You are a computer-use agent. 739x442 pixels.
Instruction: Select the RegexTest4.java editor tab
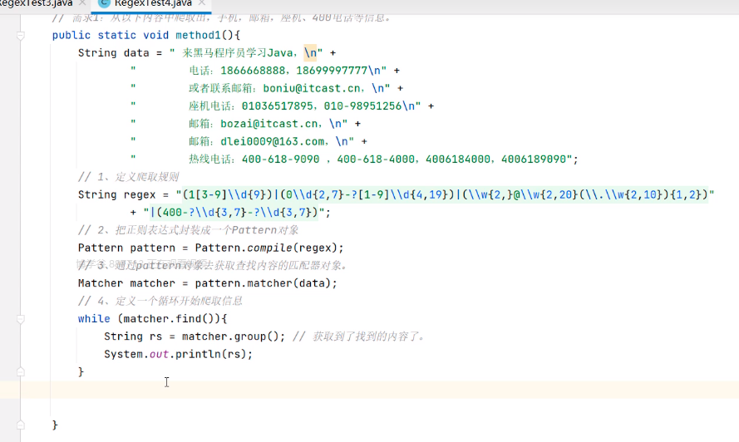coord(153,3)
